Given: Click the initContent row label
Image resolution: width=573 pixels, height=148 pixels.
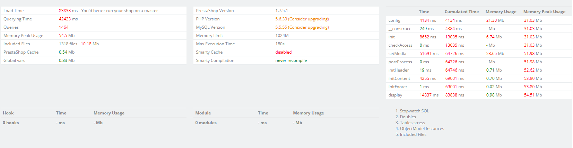Looking at the screenshot, I should (399, 78).
